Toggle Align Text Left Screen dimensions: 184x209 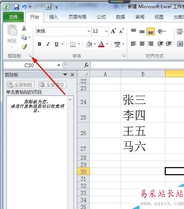point(134,43)
